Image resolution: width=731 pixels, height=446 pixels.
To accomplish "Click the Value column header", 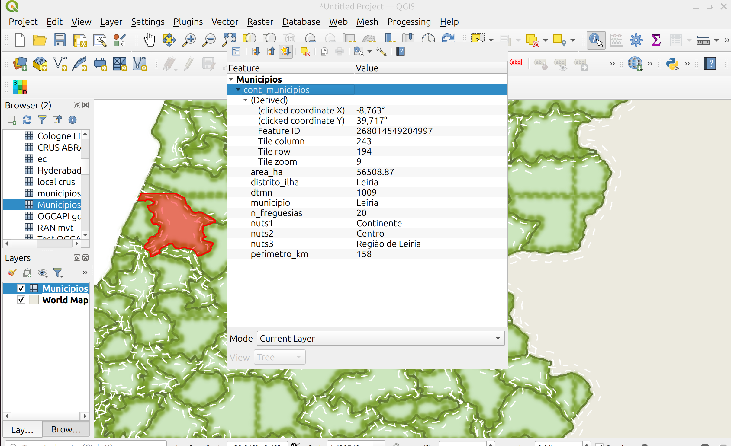I will click(x=367, y=68).
